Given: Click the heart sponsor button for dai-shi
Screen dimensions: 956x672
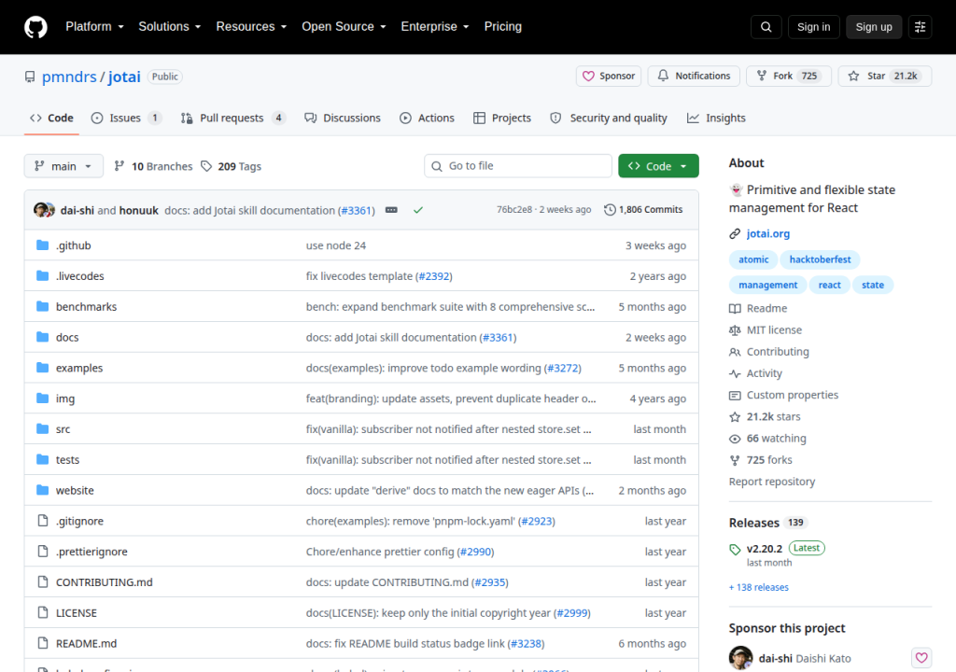Looking at the screenshot, I should pos(921,658).
